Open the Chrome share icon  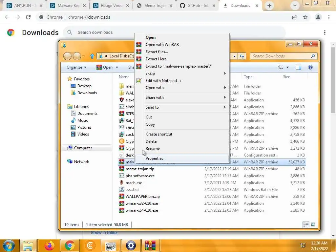(x=295, y=17)
